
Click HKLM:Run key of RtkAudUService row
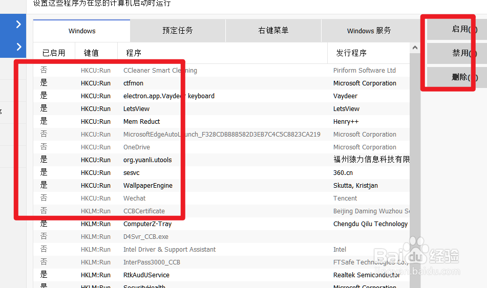pyautogui.click(x=96, y=275)
